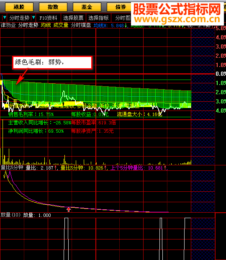This screenshot has height=260, width=226.
Task: Click the 5.0% axis label at top
Action: (221, 28)
